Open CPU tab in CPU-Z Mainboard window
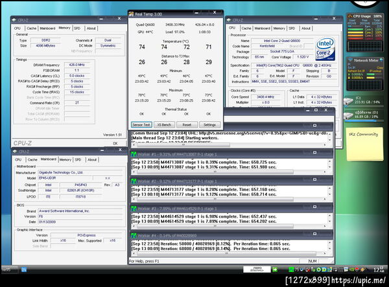The height and width of the screenshot is (287, 389). click(18, 159)
